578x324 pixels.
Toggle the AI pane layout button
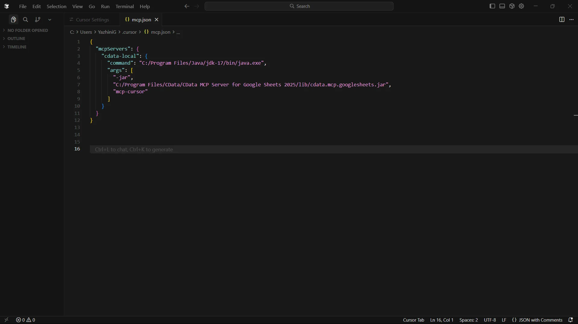(512, 6)
